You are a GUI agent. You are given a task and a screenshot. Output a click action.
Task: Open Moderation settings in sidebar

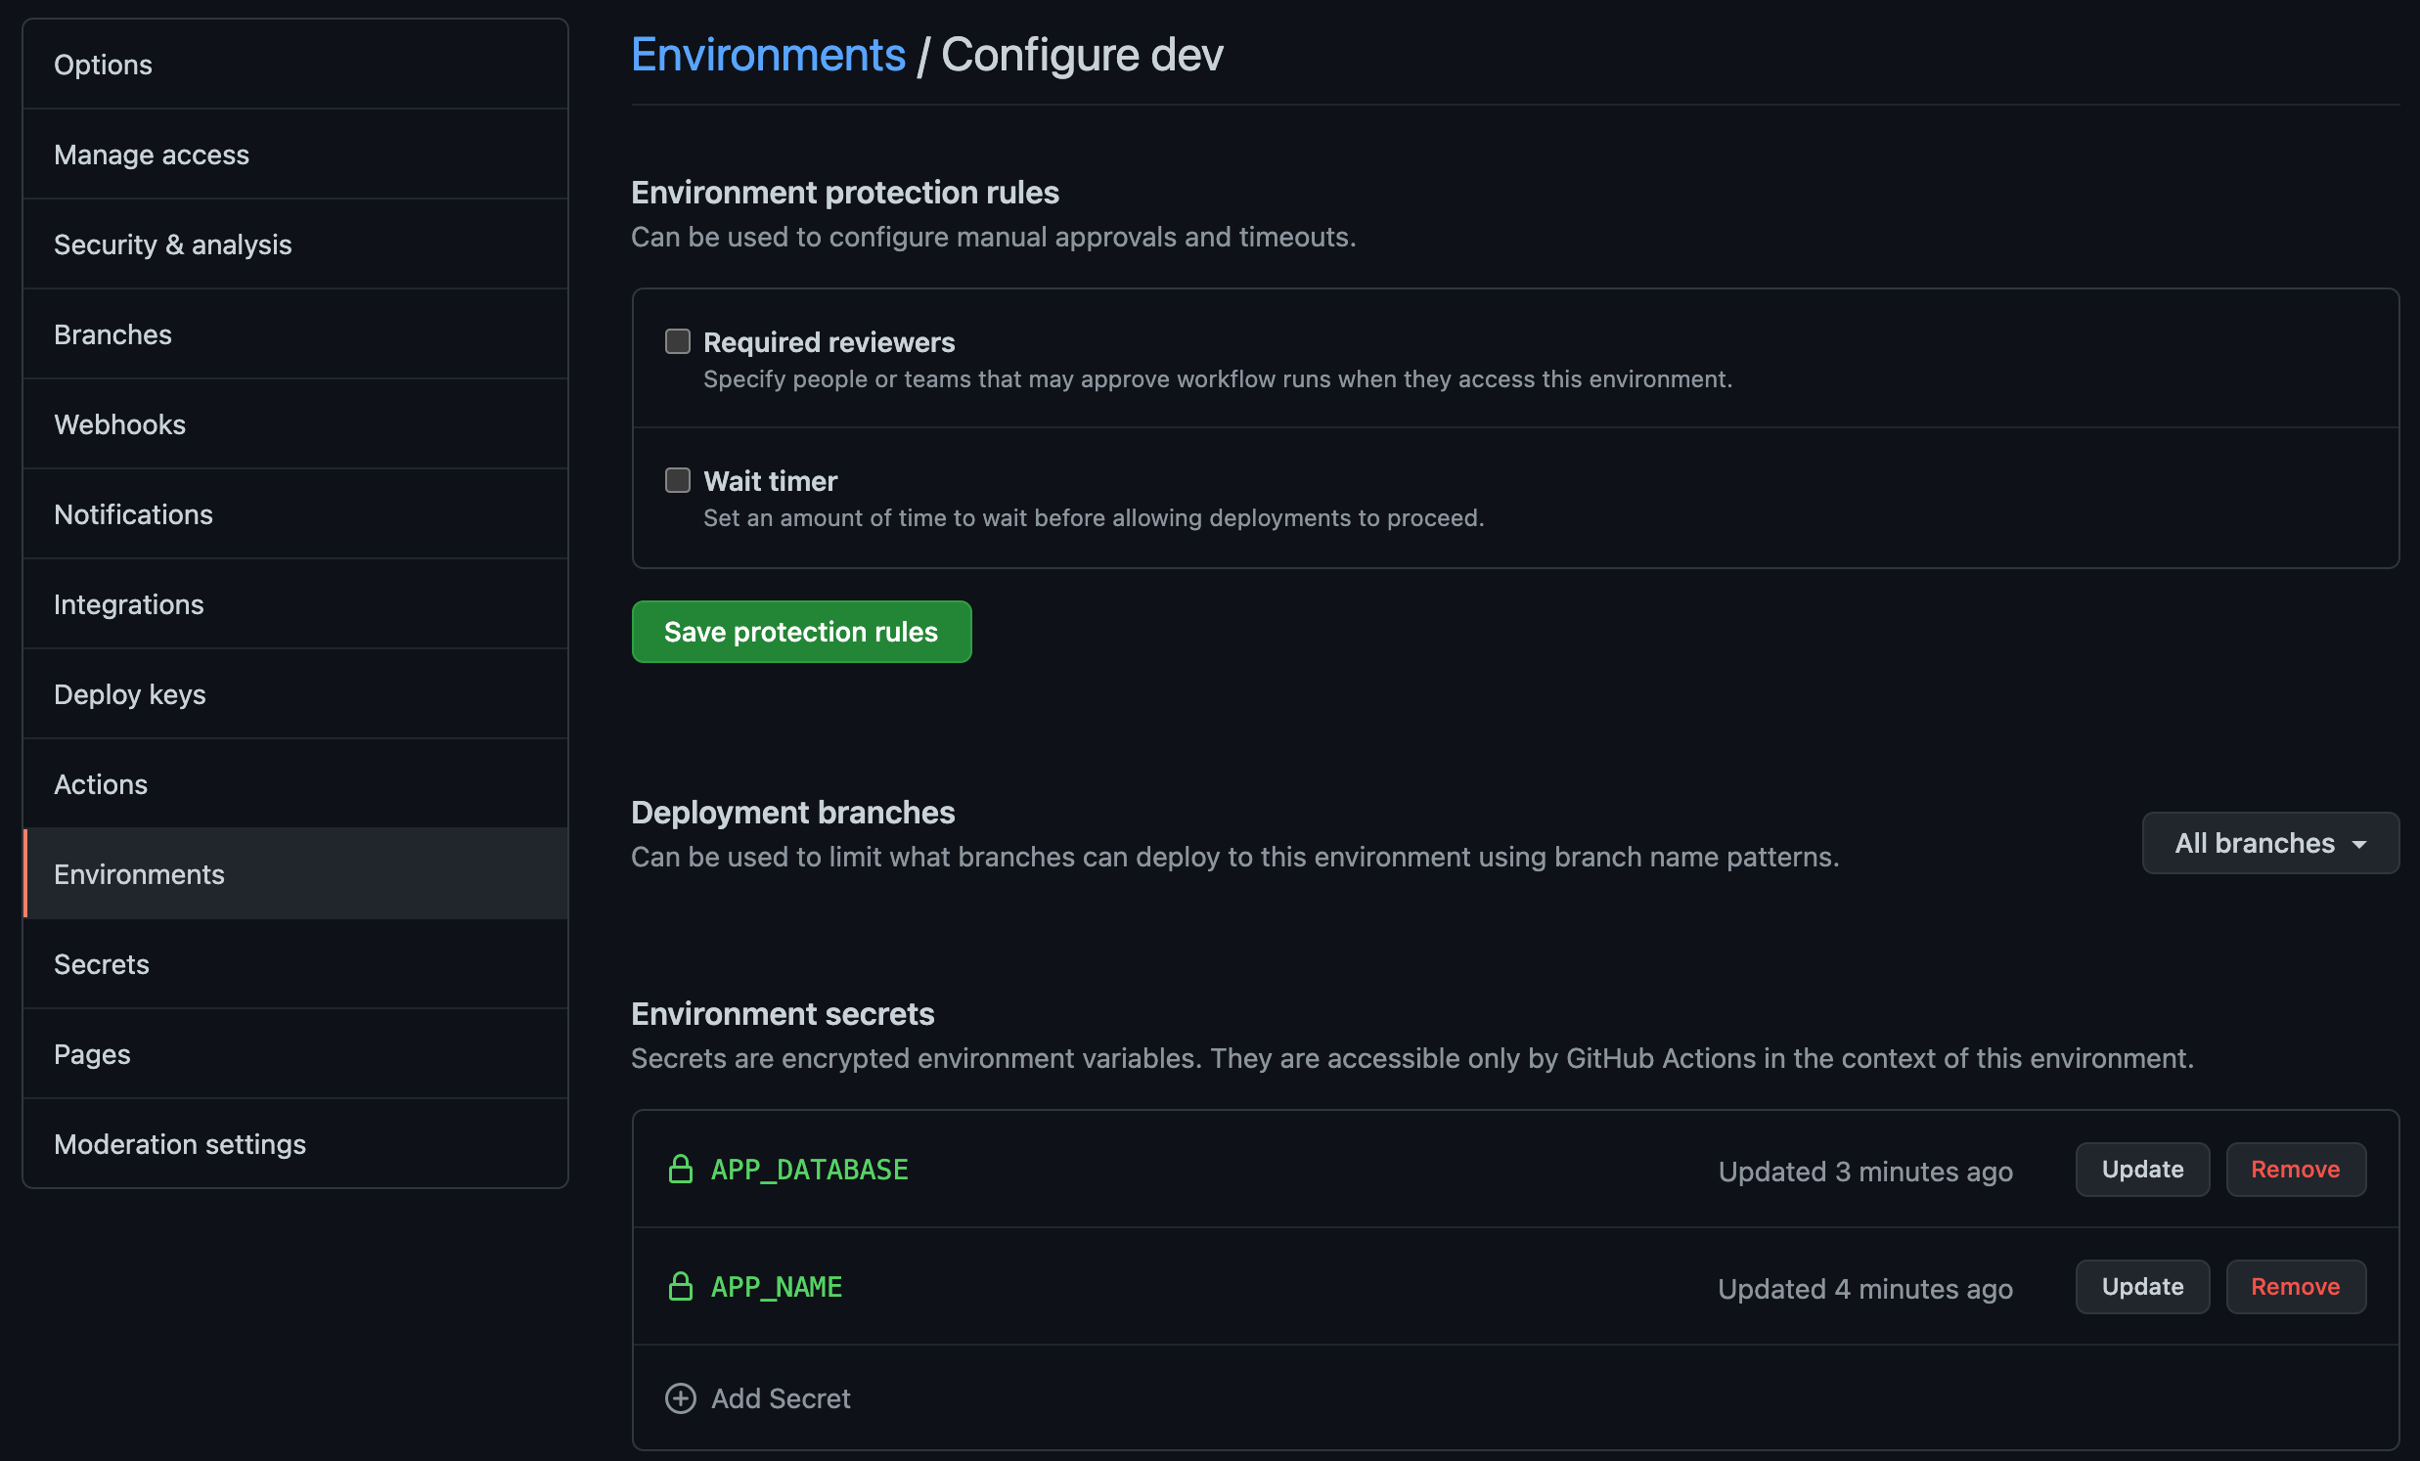(x=180, y=1144)
